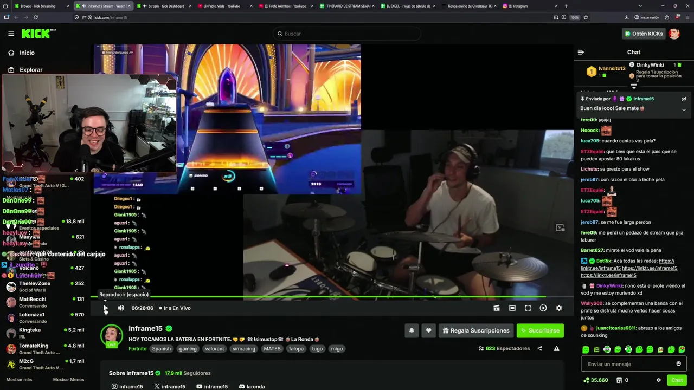The image size is (694, 390).
Task: Open Lokonazo1 channel in sidebar
Action: (x=46, y=317)
